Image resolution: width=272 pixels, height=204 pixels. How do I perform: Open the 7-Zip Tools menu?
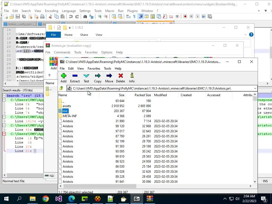pyautogui.click(x=107, y=69)
